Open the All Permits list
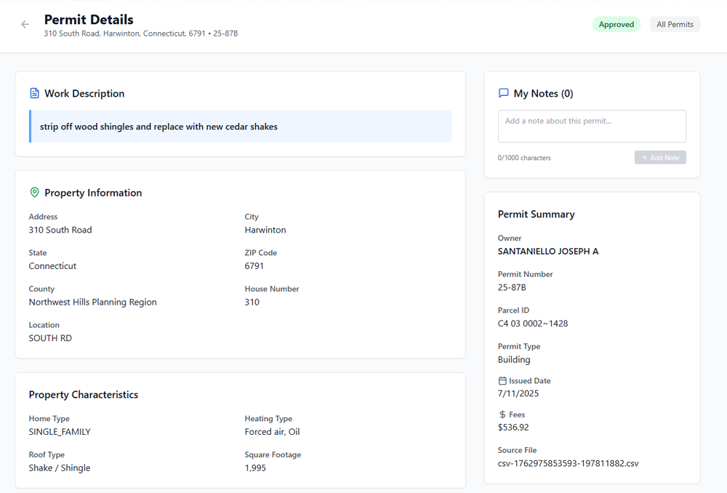This screenshot has height=493, width=727. pyautogui.click(x=675, y=25)
